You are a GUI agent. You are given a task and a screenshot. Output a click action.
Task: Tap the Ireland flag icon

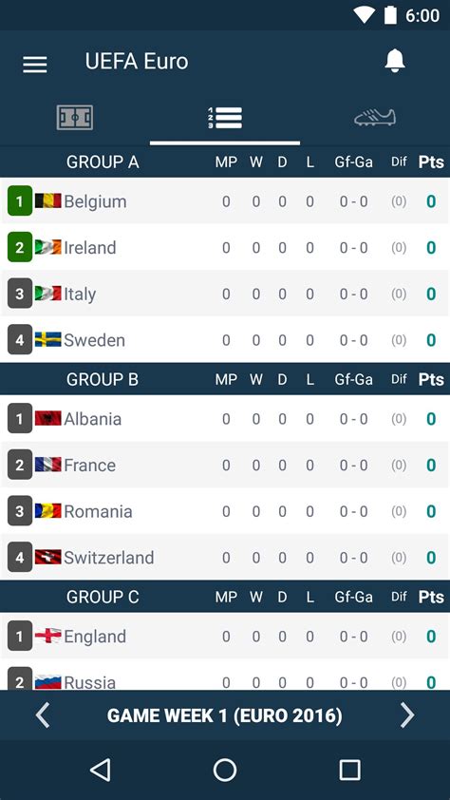click(x=47, y=247)
